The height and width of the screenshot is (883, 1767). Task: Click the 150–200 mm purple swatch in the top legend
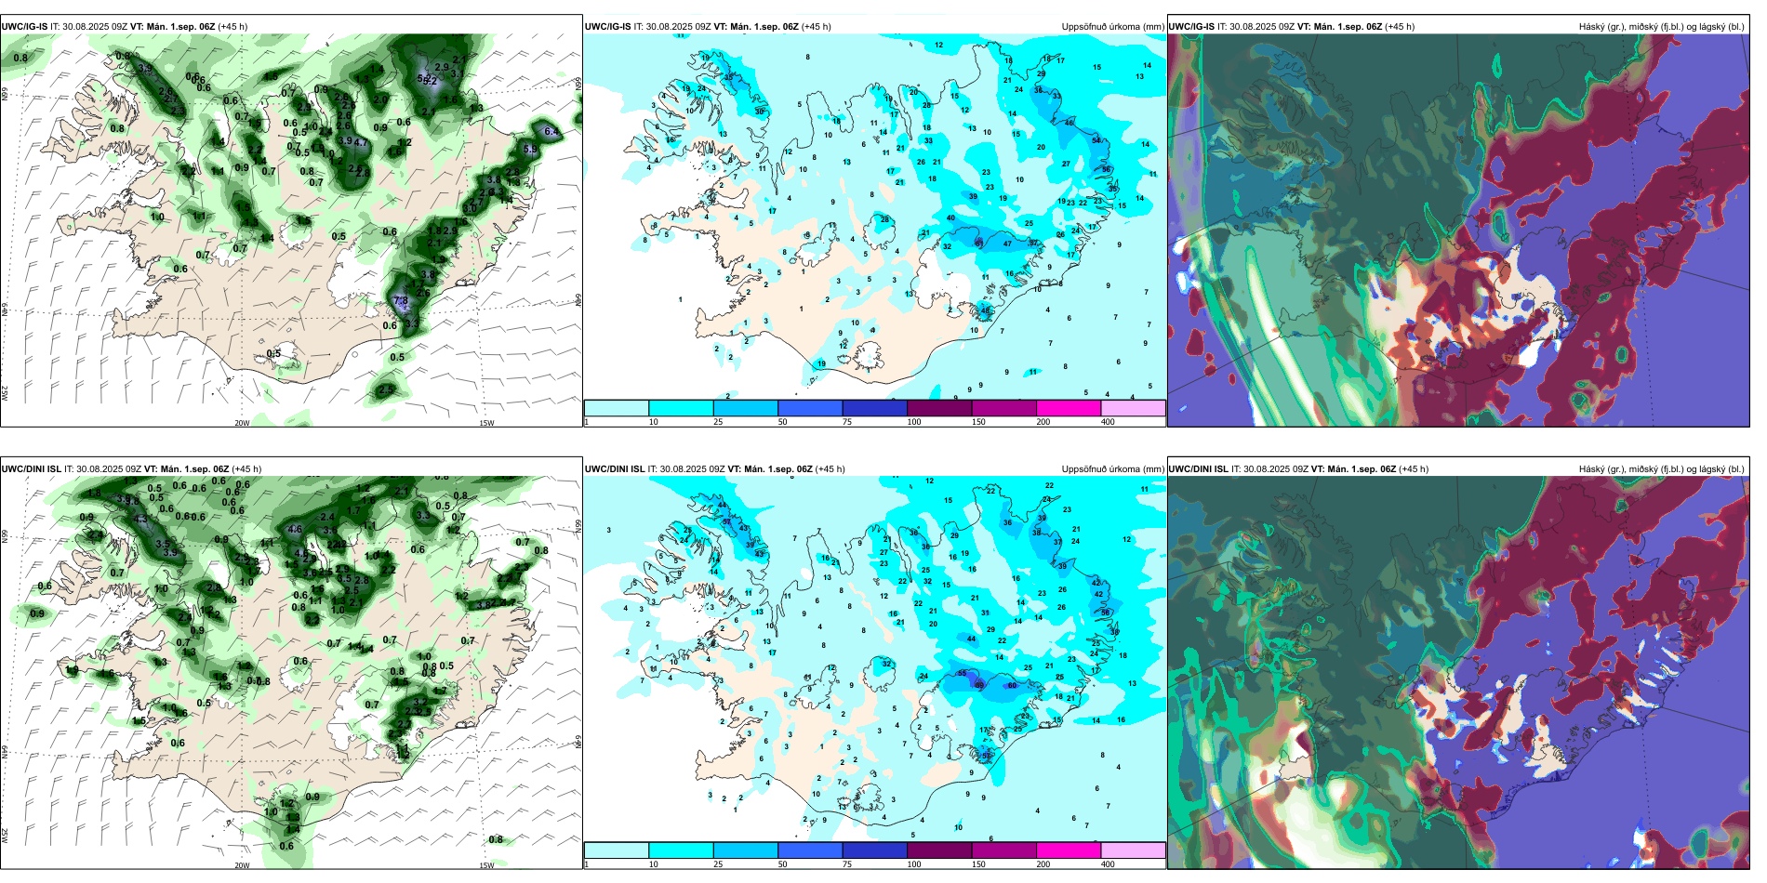pos(1004,408)
